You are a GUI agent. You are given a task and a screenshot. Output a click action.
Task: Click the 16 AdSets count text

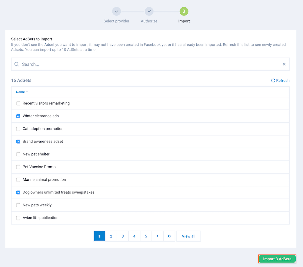click(21, 80)
